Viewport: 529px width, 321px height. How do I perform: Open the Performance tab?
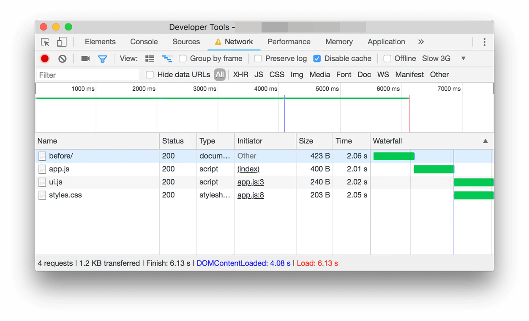(289, 42)
